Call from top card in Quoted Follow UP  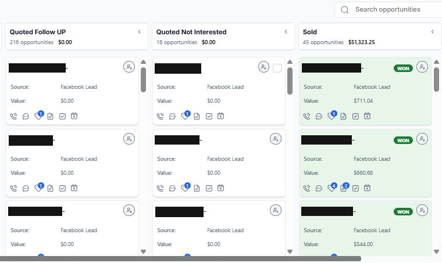pyautogui.click(x=13, y=116)
